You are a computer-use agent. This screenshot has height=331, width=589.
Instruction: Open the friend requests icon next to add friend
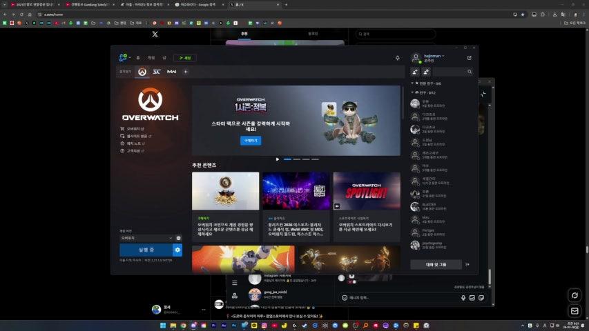pyautogui.click(x=426, y=72)
